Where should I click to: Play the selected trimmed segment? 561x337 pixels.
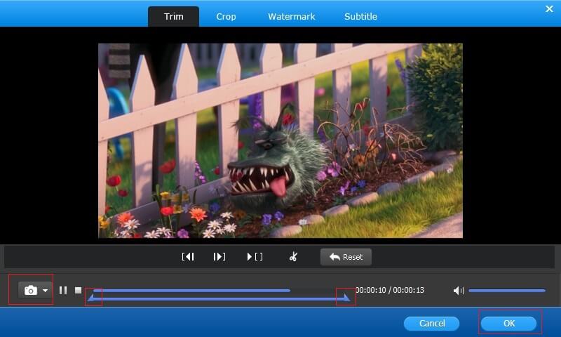255,257
